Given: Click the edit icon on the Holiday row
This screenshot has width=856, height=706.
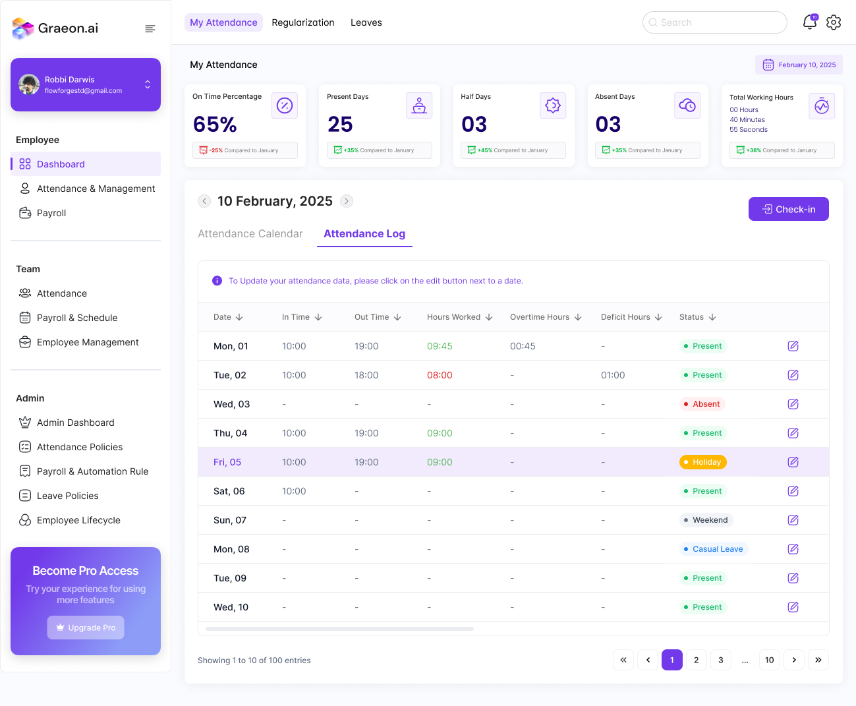Looking at the screenshot, I should click(793, 461).
